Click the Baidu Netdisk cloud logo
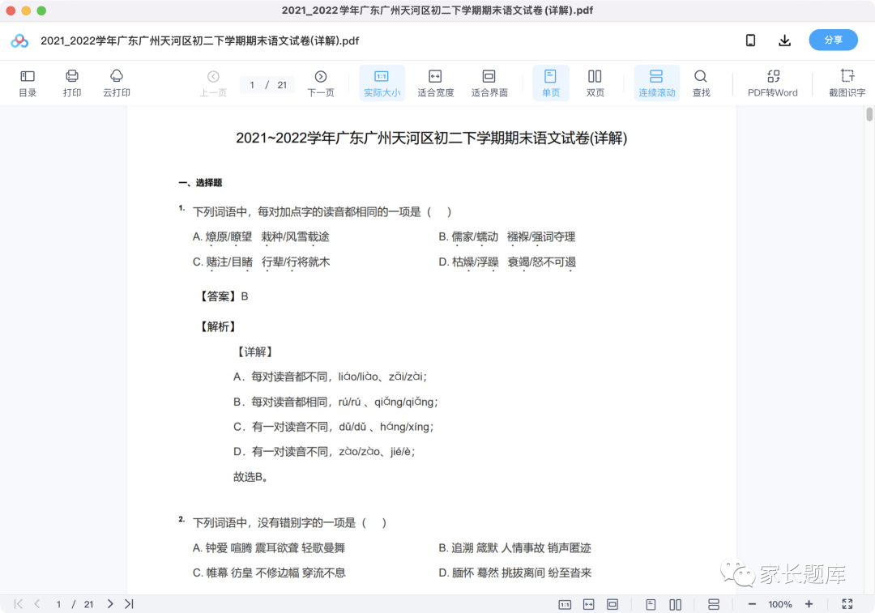 [x=19, y=40]
